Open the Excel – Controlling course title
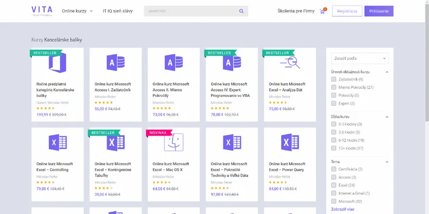Image resolution: width=429 pixels, height=214 pixels. pos(54,167)
